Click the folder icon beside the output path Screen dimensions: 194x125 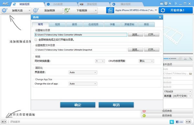[x=190, y=73]
